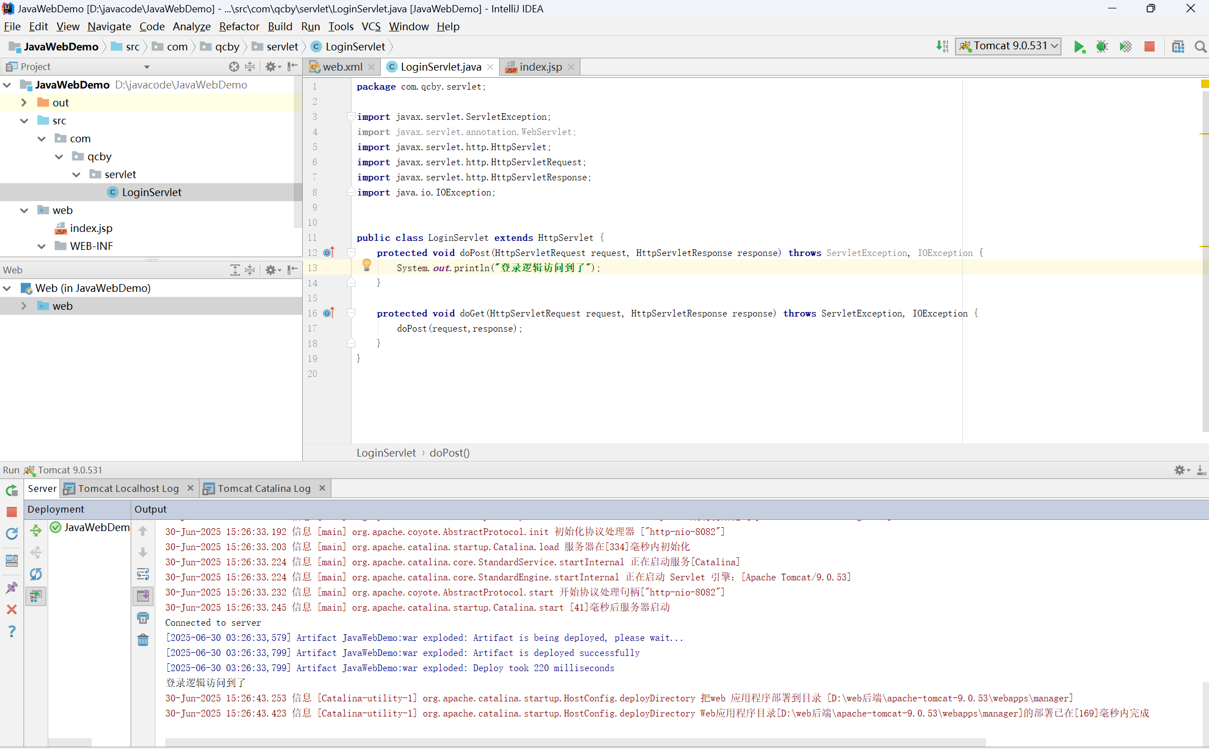Toggle soft-wrap in console output
The width and height of the screenshot is (1209, 749).
tap(143, 574)
